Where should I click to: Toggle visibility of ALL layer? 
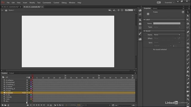coord(27,101)
